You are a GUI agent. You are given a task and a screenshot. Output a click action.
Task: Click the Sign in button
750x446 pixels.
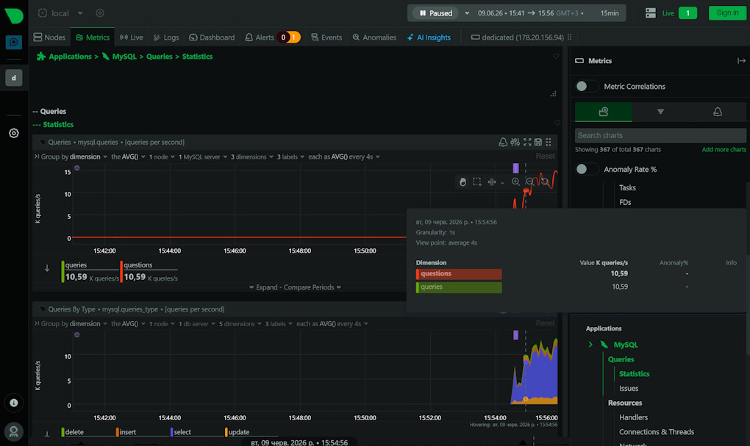[727, 13]
